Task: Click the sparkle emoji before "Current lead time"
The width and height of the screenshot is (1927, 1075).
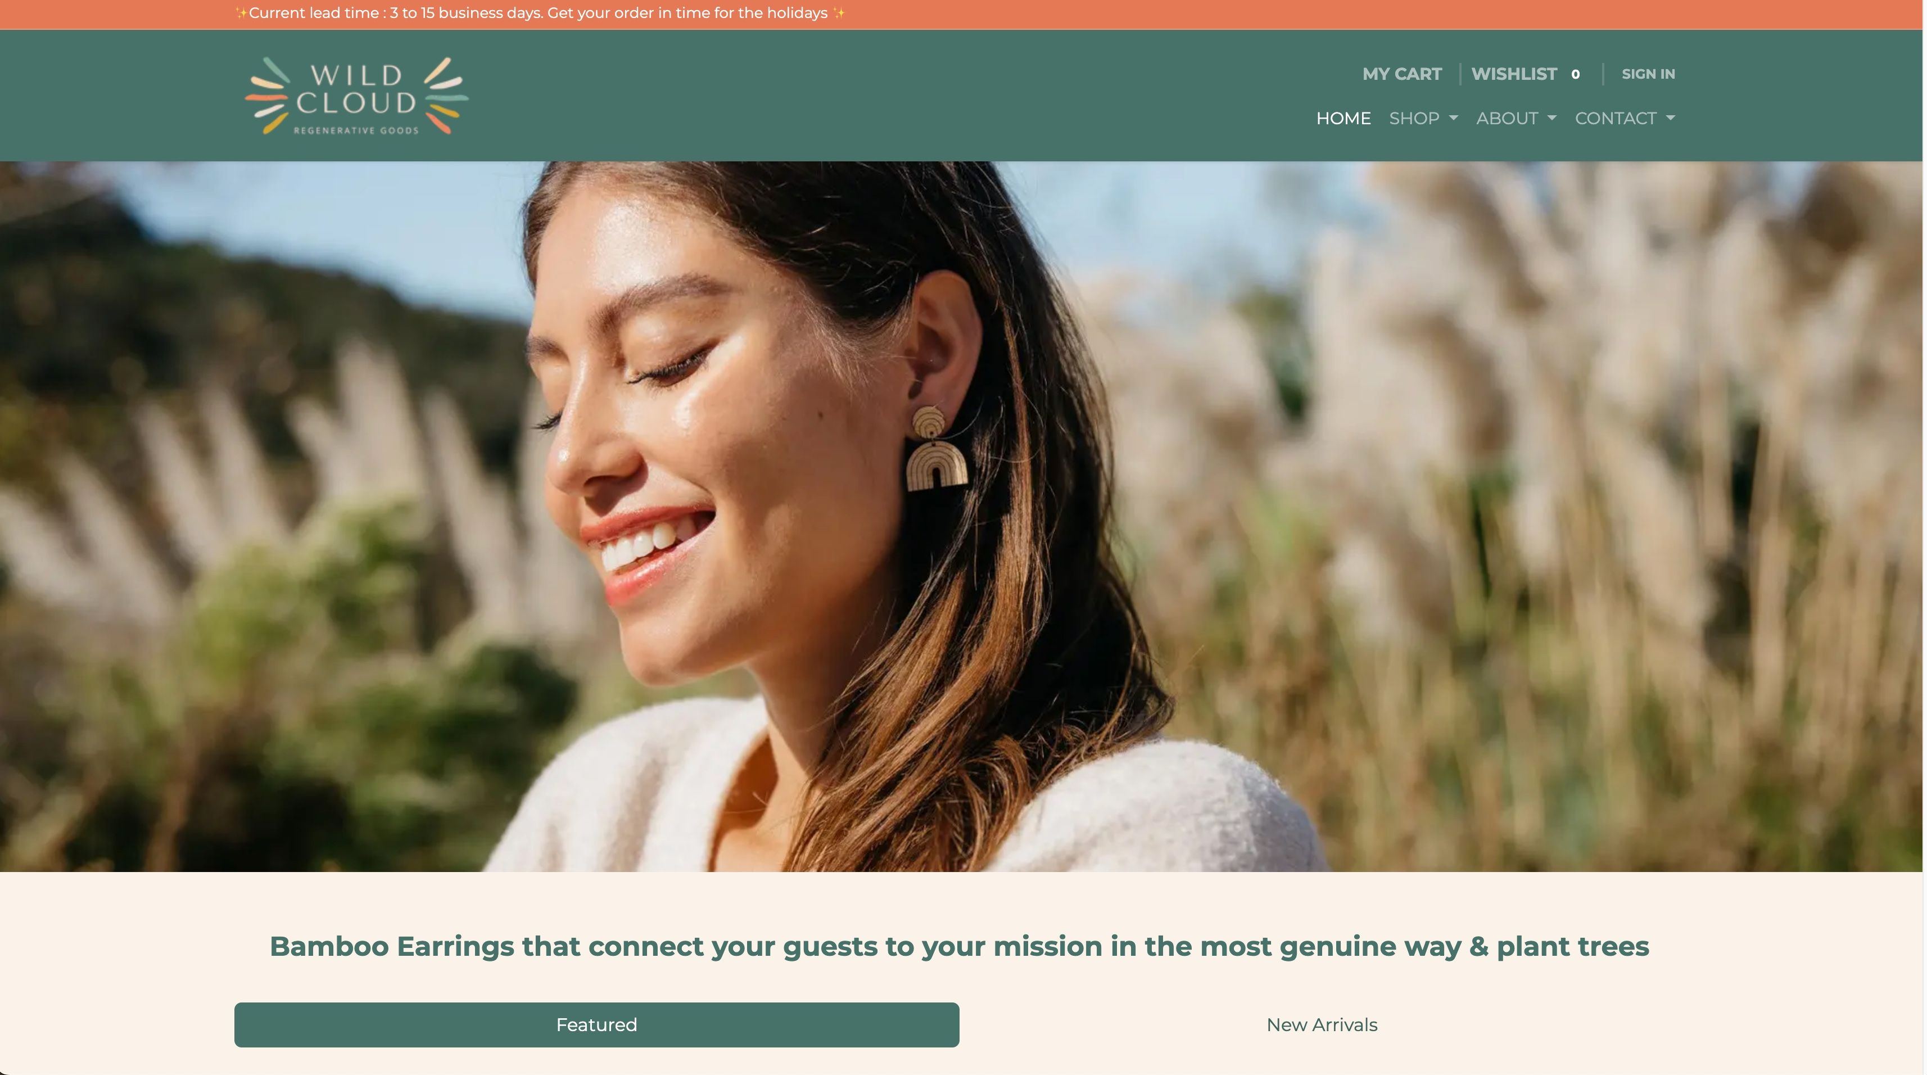Action: point(241,13)
